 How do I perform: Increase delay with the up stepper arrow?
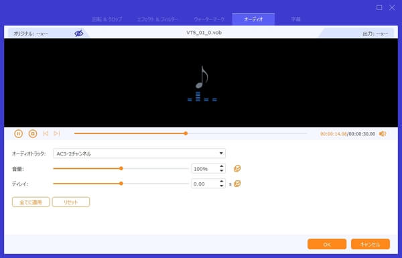[x=222, y=182]
